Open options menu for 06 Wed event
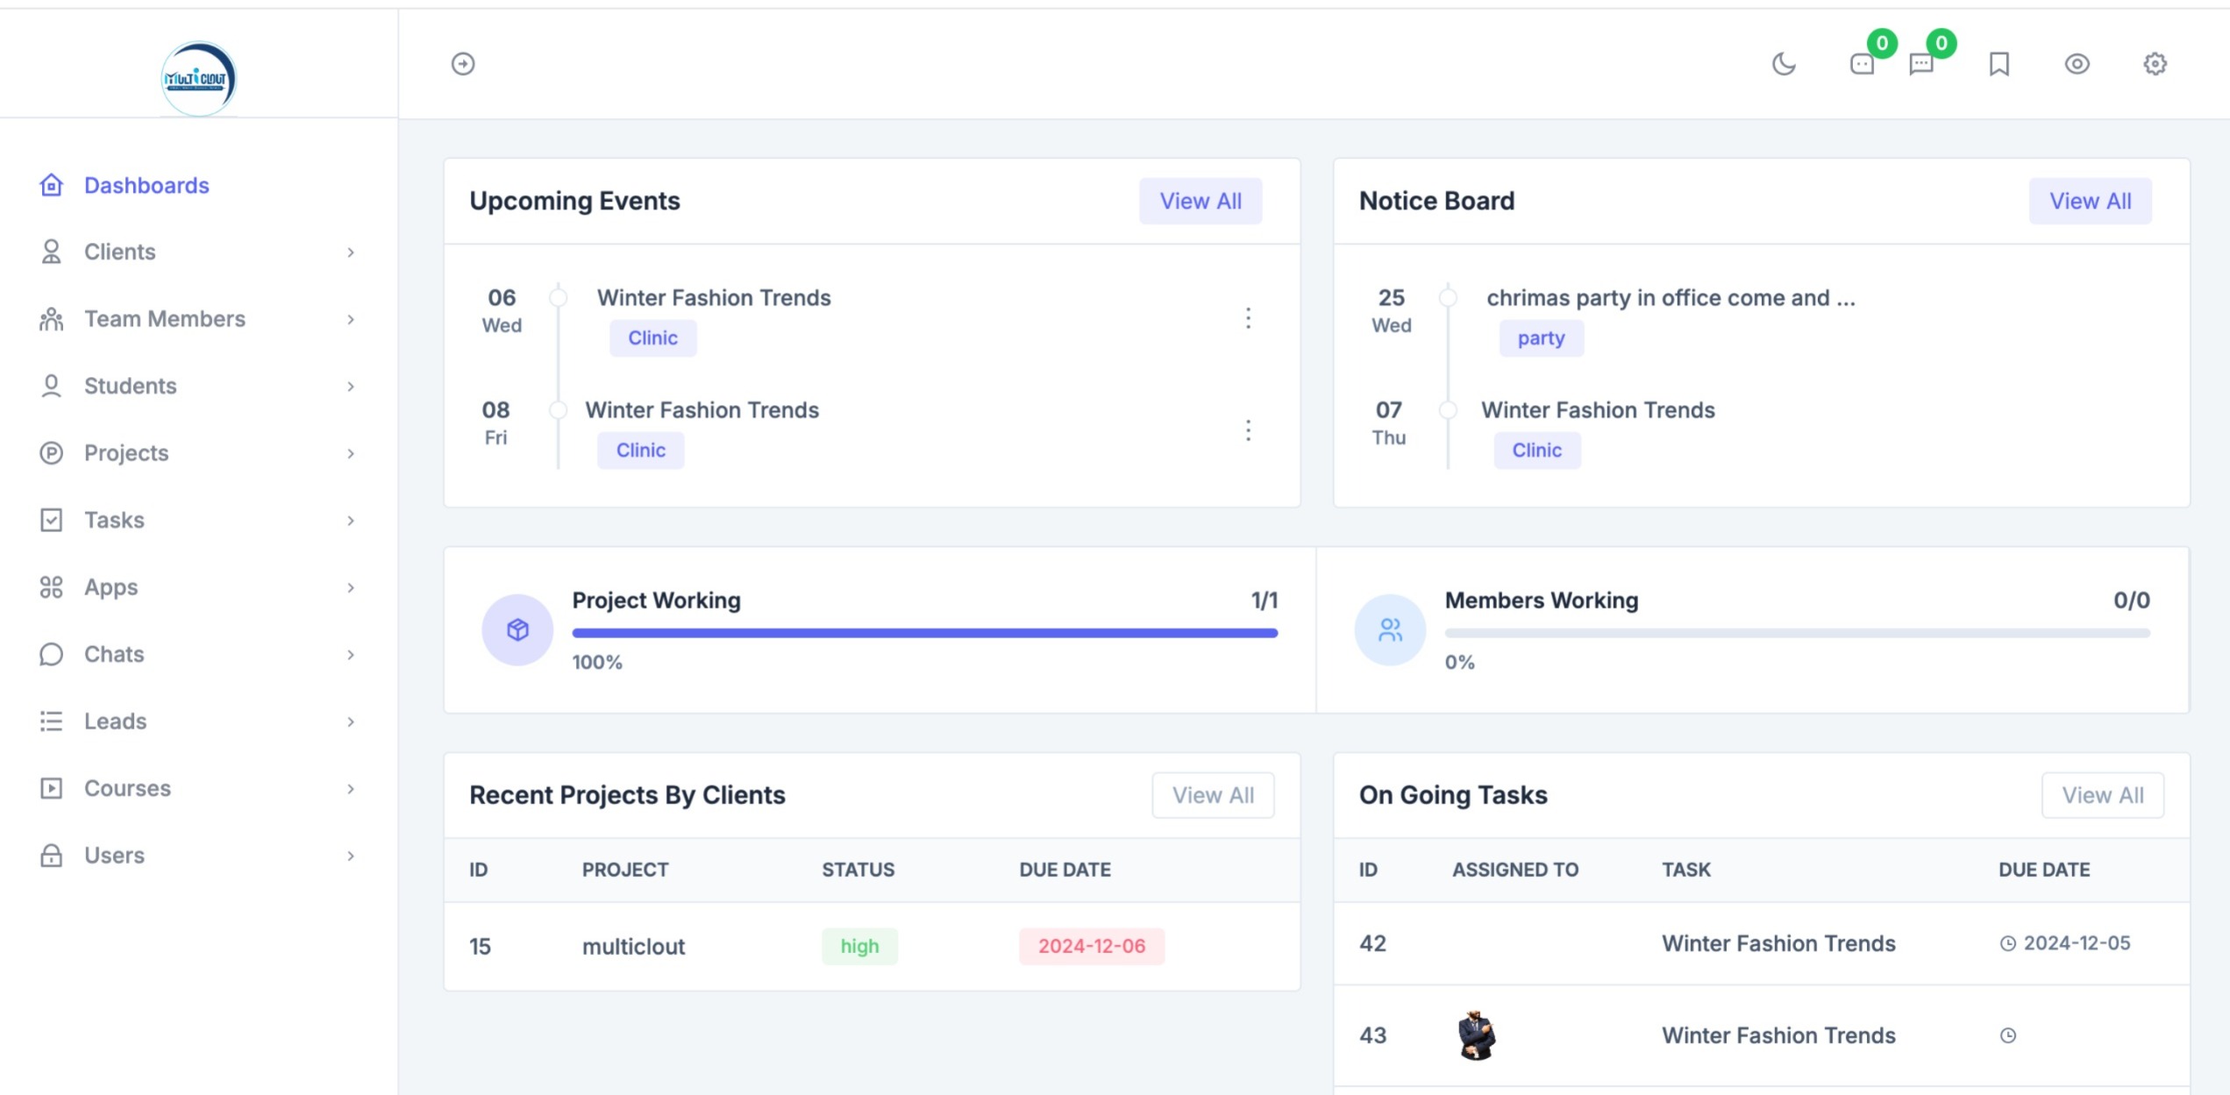Image resolution: width=2230 pixels, height=1095 pixels. pos(1248,317)
